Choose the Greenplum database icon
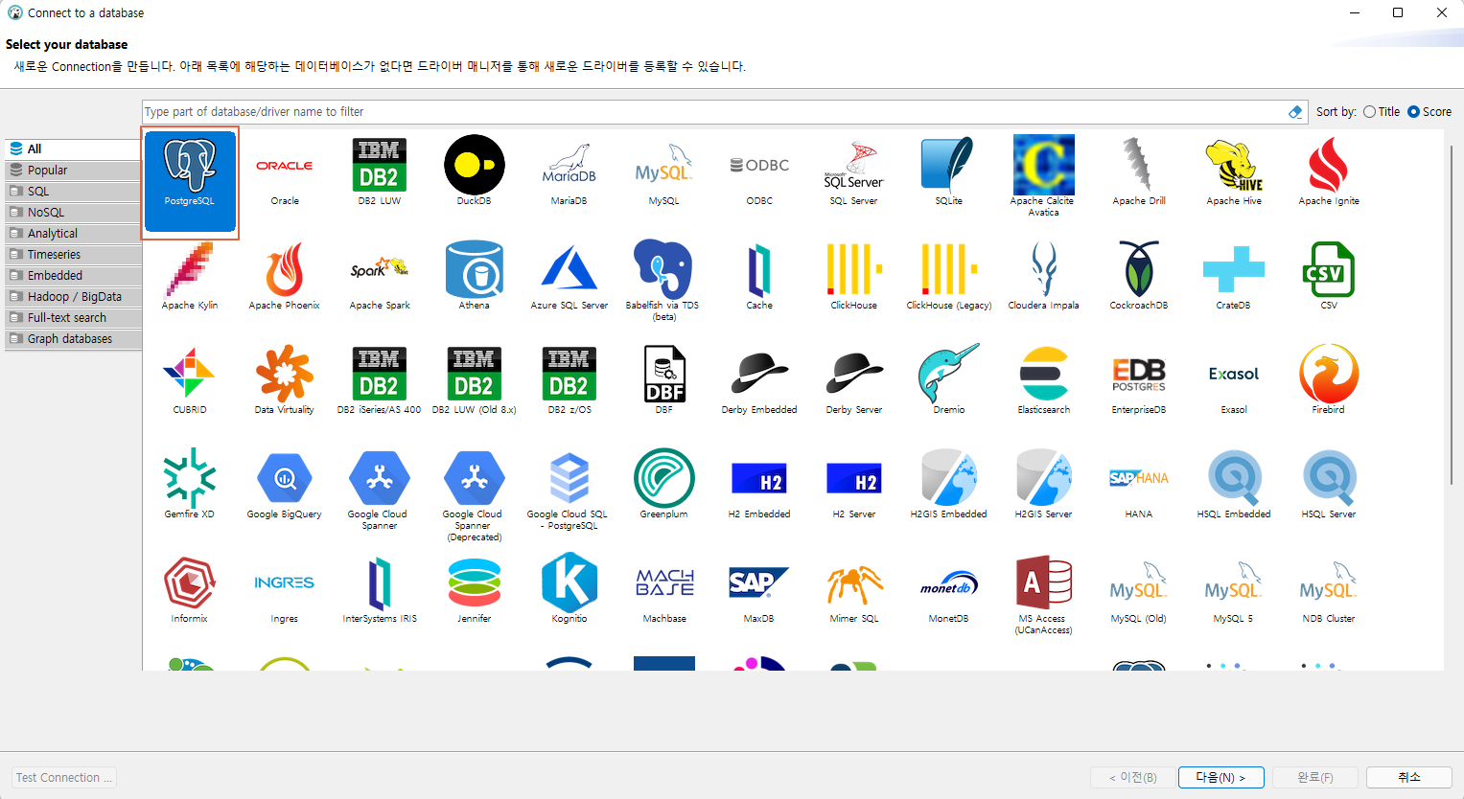 point(664,486)
